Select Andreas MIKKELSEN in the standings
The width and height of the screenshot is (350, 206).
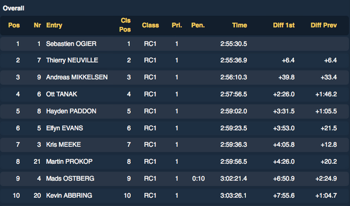click(x=77, y=77)
